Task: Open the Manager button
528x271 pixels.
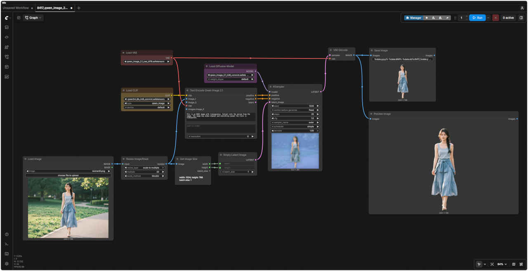Action: coord(413,18)
